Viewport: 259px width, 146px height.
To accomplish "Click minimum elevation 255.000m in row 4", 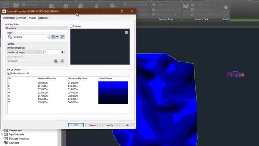I will pos(43,92).
